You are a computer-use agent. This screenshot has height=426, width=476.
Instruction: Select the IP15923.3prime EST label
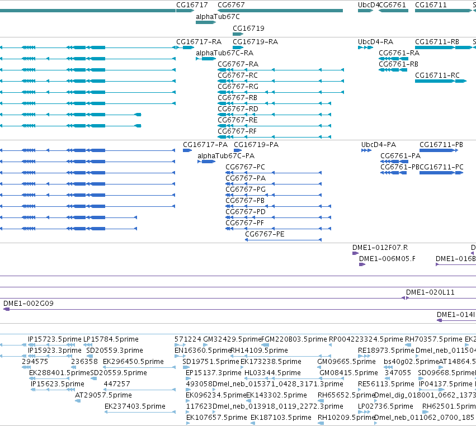55,350
